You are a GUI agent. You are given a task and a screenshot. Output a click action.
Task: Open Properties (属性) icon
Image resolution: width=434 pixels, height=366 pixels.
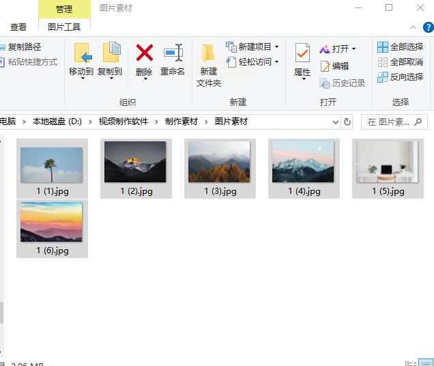tap(302, 53)
